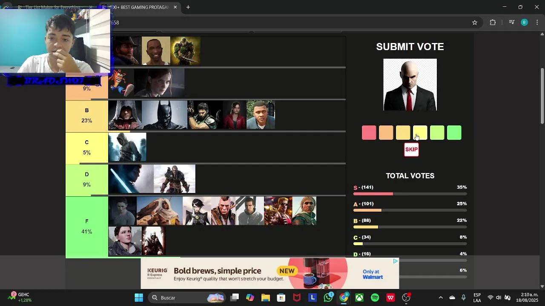Vote C tier with the yellow swatch
The height and width of the screenshot is (306, 545).
(x=420, y=133)
